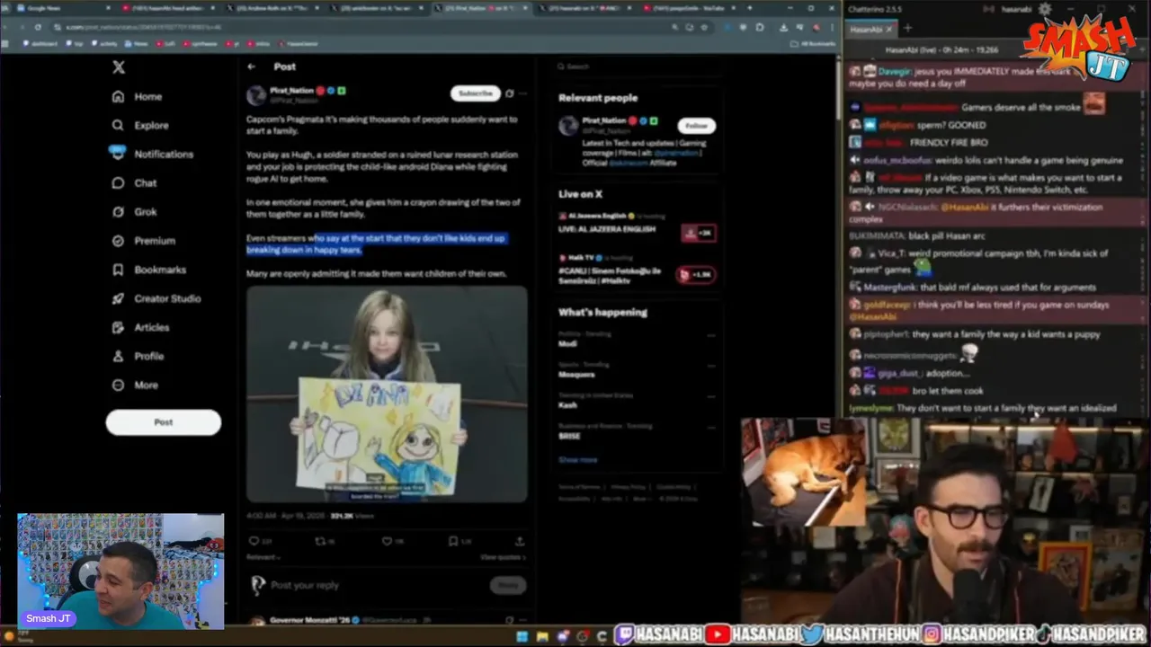Click the Grok icon beside Subscribe

[510, 93]
